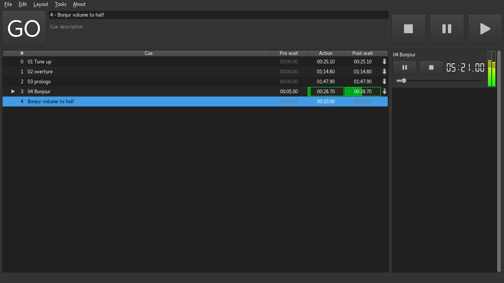Open the File menu
Image resolution: width=504 pixels, height=283 pixels.
[x=8, y=4]
